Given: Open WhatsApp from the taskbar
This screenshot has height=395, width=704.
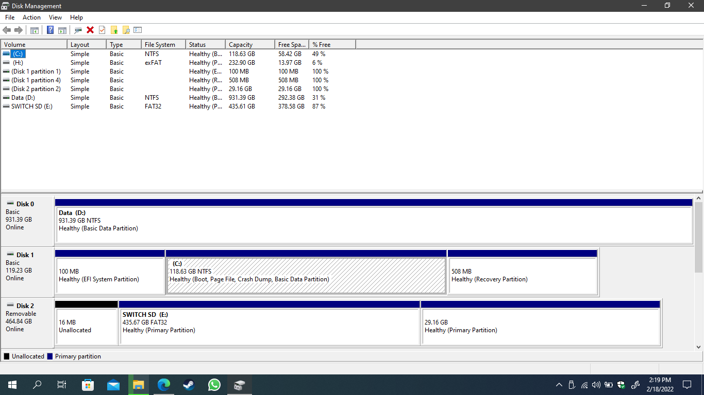Looking at the screenshot, I should point(214,385).
